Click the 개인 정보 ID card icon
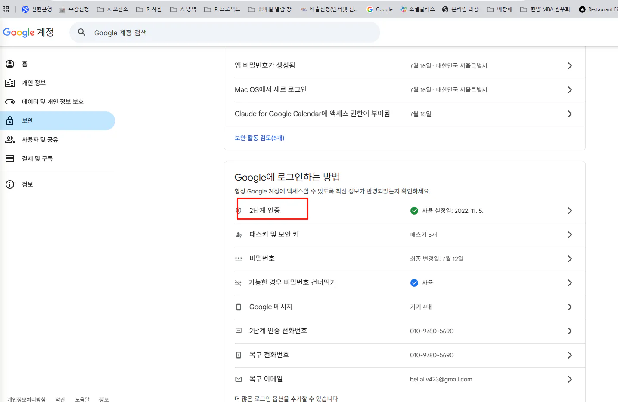The image size is (618, 402). click(10, 83)
